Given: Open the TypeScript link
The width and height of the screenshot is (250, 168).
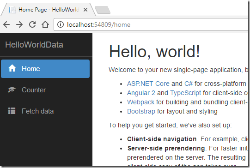Looking at the screenshot, I should (186, 93).
